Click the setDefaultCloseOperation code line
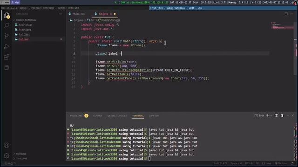The image size is (298, 167). coord(144,70)
